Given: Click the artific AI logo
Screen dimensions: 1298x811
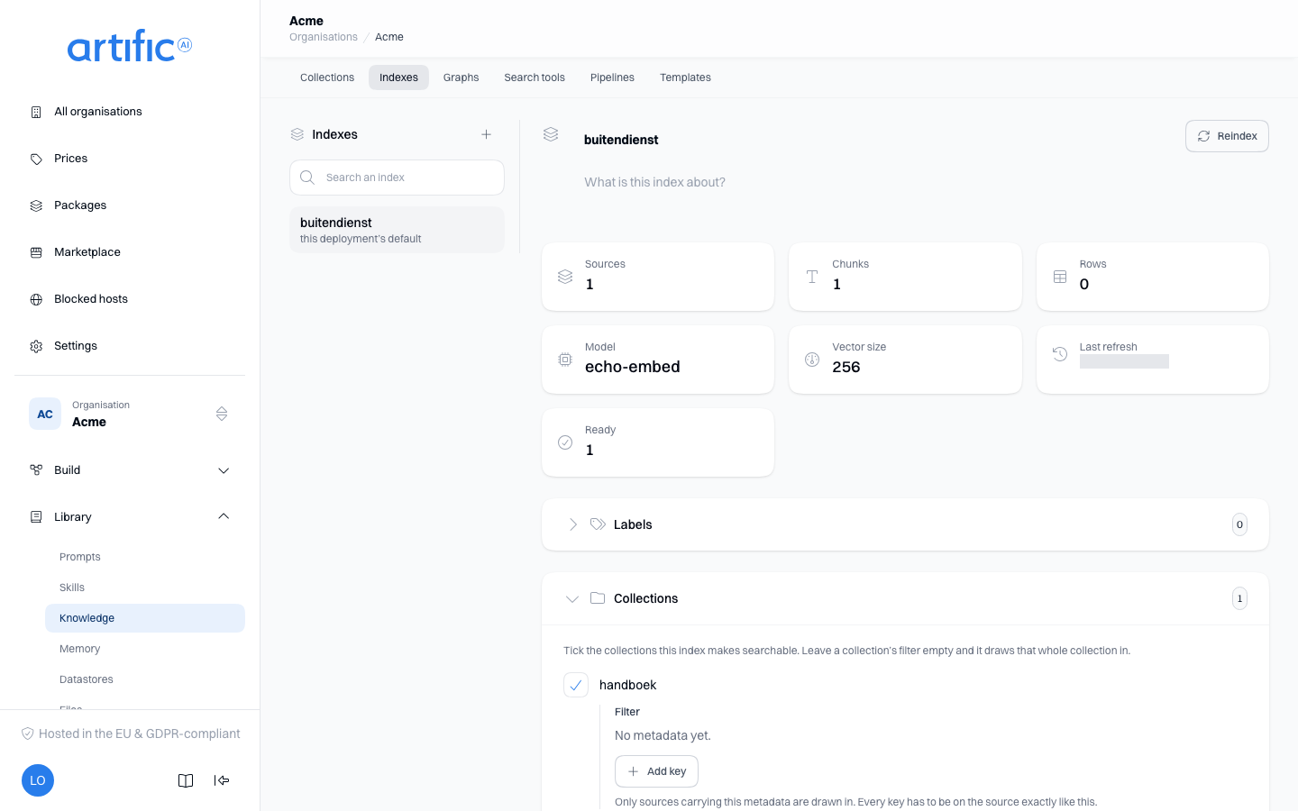Looking at the screenshot, I should click(130, 46).
